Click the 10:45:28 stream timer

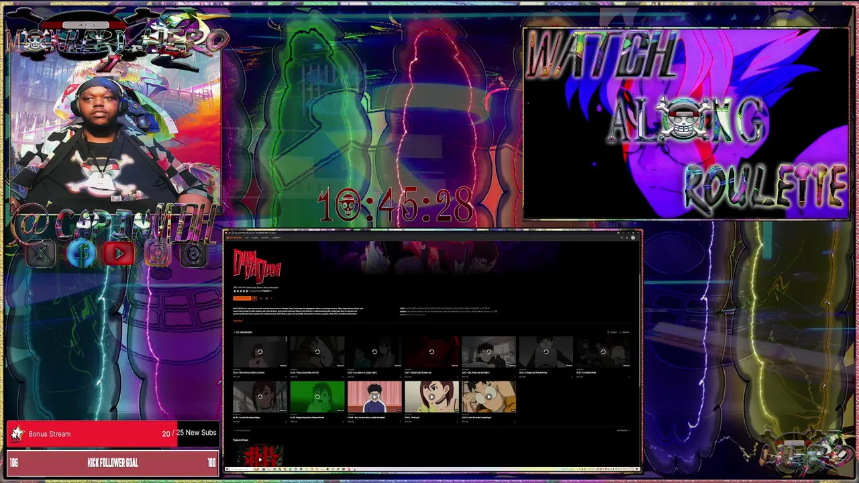point(395,206)
